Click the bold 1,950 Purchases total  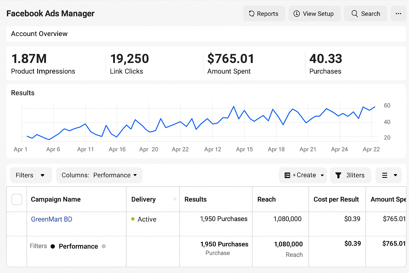pyautogui.click(x=224, y=244)
